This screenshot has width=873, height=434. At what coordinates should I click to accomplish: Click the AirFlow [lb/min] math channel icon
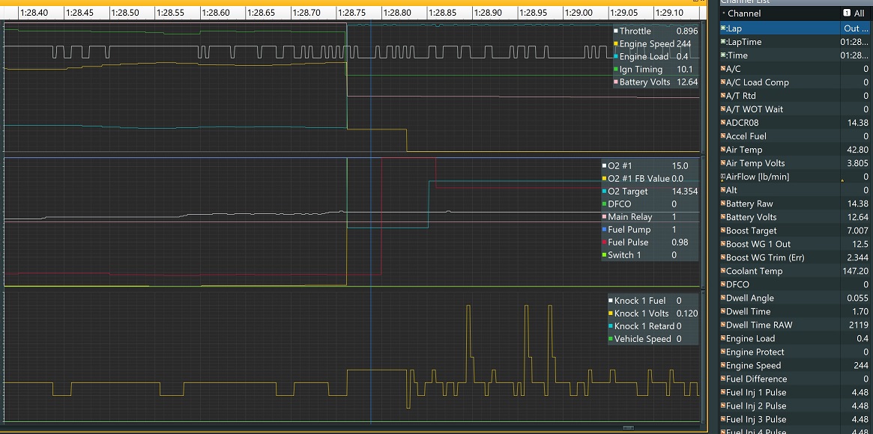723,177
